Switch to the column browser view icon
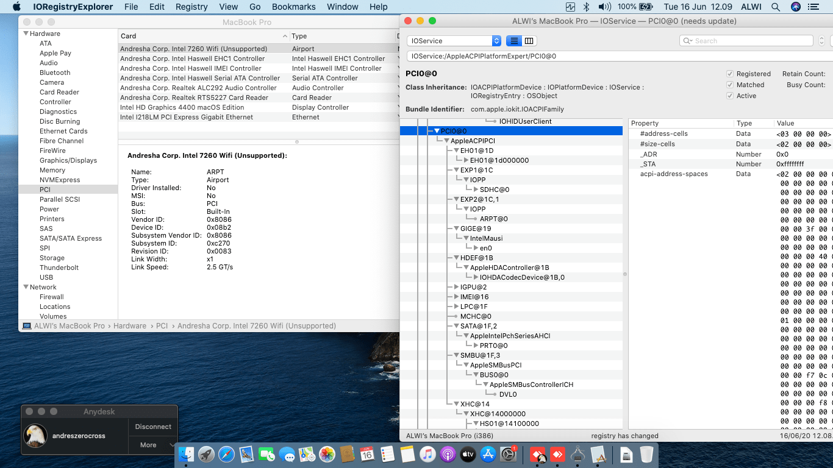 tap(529, 41)
